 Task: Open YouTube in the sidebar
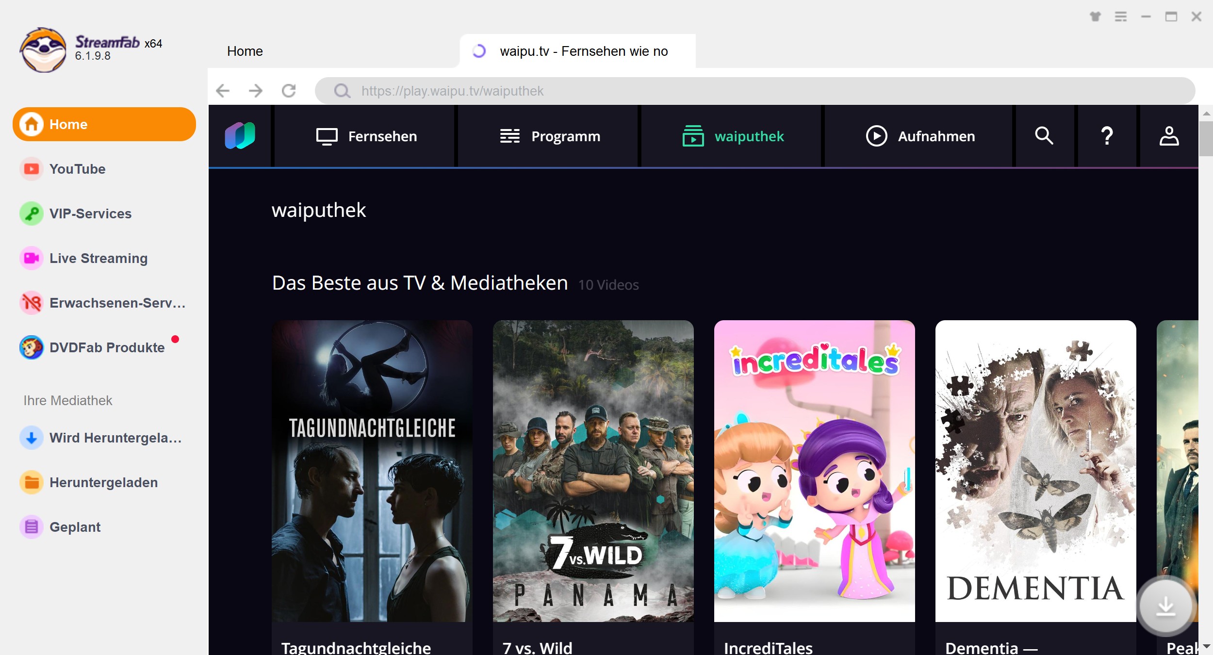(104, 169)
